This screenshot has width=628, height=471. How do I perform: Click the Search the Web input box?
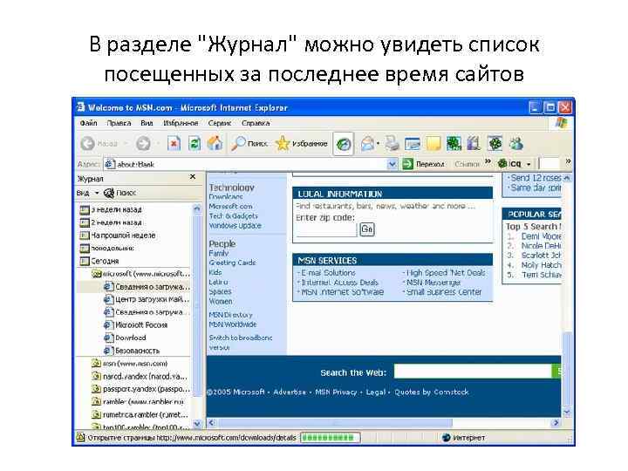473,371
